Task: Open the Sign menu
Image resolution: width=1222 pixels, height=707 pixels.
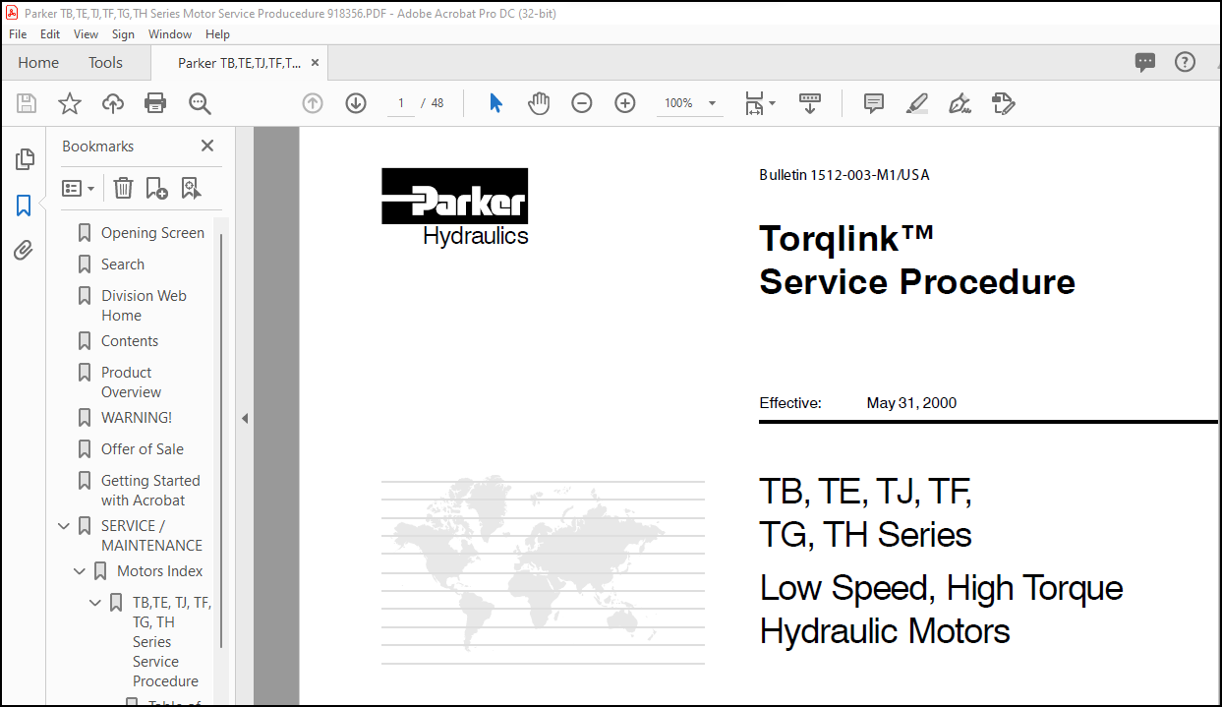Action: click(123, 33)
